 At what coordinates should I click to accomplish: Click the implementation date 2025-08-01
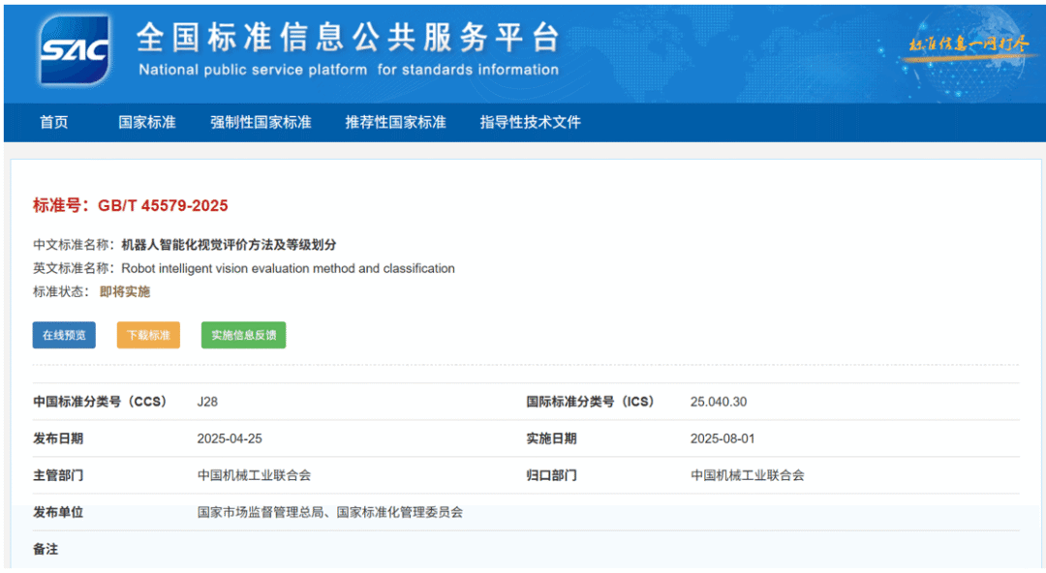722,438
